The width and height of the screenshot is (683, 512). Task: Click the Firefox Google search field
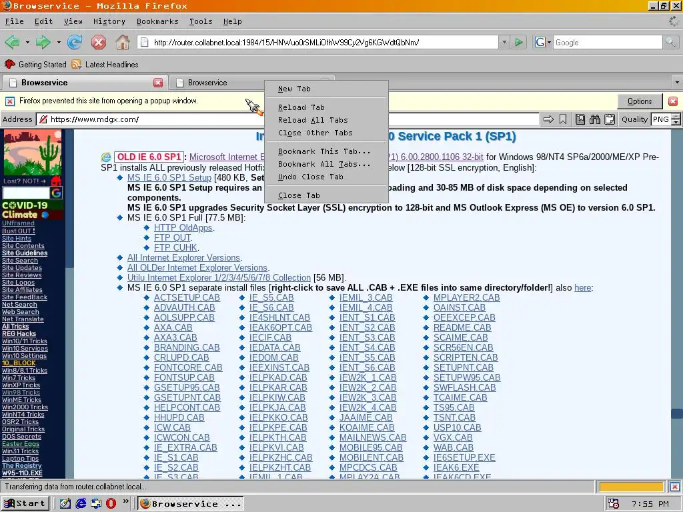click(608, 42)
